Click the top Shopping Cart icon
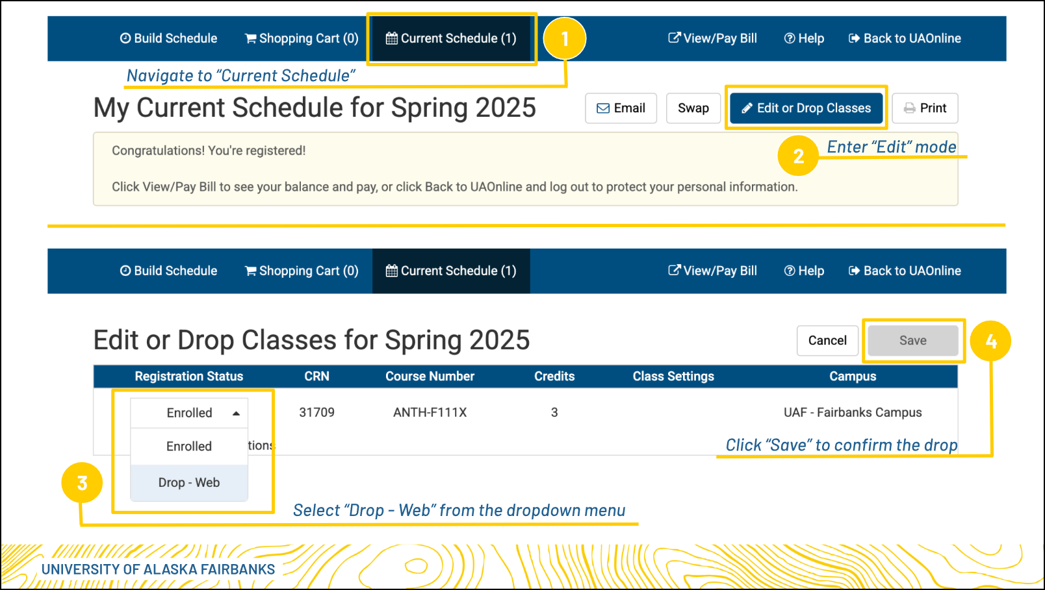This screenshot has height=590, width=1045. pos(250,38)
